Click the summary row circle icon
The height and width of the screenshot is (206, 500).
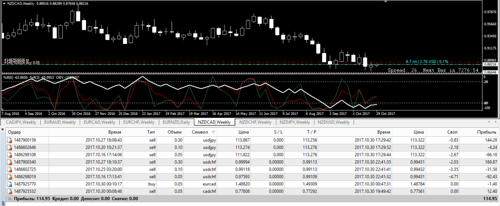tap(10, 198)
